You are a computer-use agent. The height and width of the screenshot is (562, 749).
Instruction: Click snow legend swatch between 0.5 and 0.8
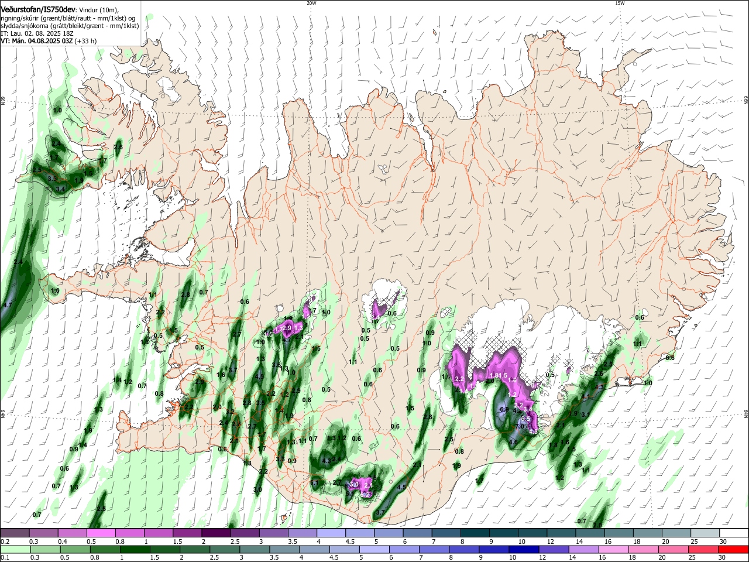click(101, 533)
